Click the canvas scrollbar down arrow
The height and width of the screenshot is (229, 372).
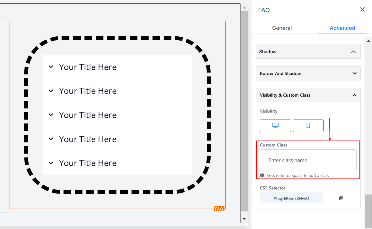click(244, 219)
